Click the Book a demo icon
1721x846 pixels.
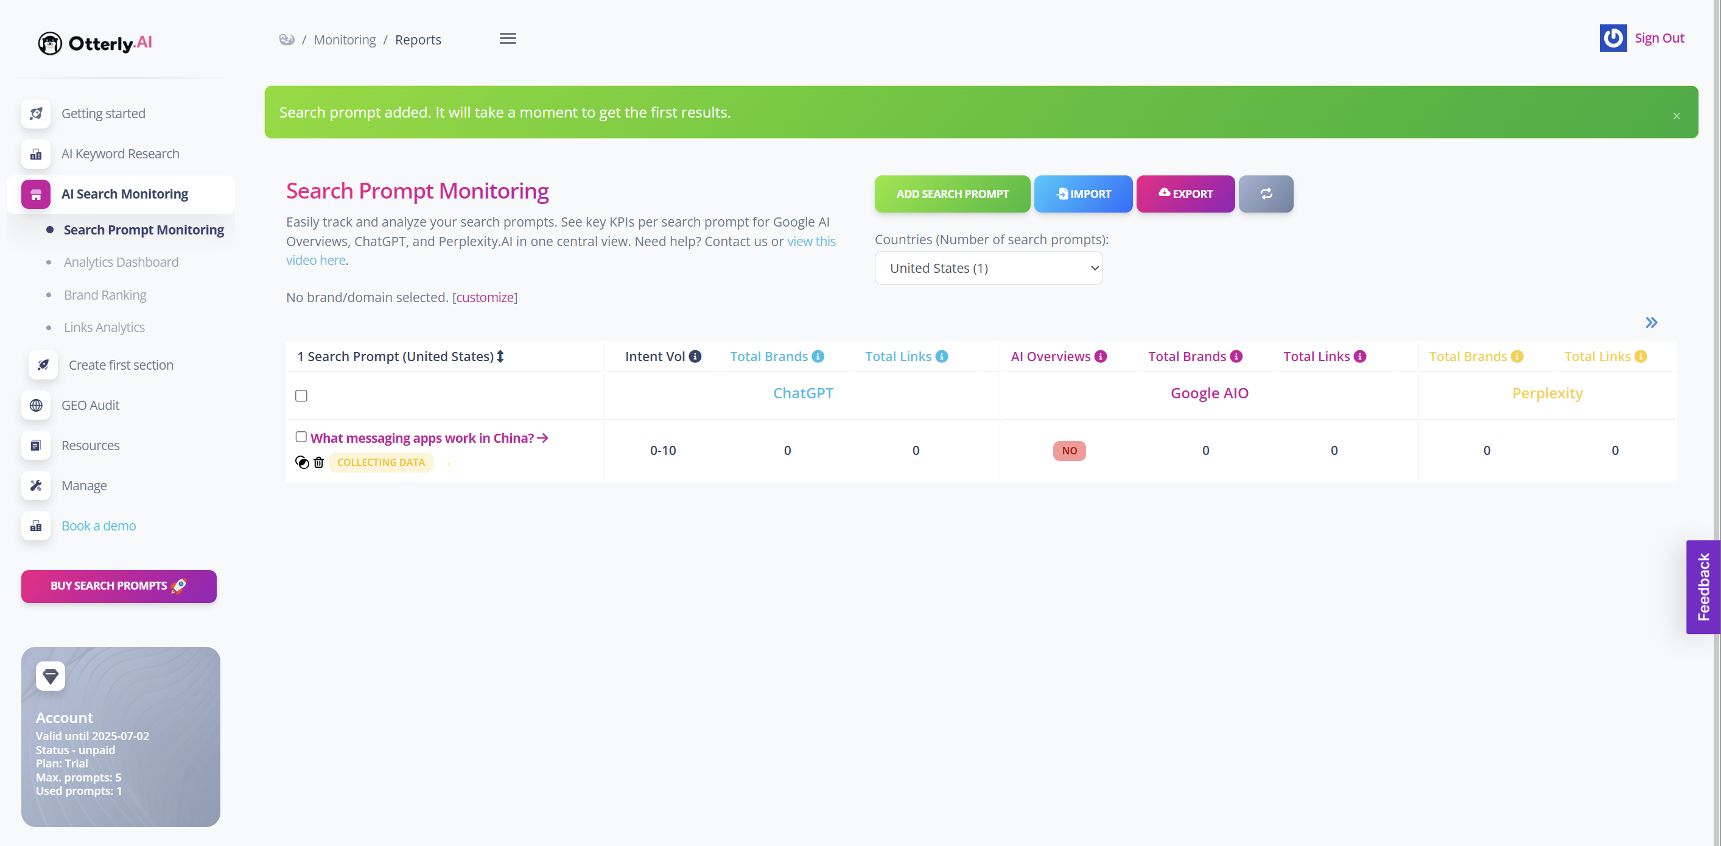(x=36, y=526)
